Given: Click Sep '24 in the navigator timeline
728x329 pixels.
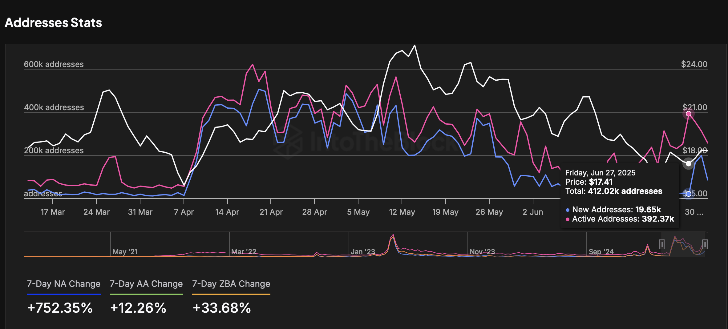Looking at the screenshot, I should [x=601, y=252].
